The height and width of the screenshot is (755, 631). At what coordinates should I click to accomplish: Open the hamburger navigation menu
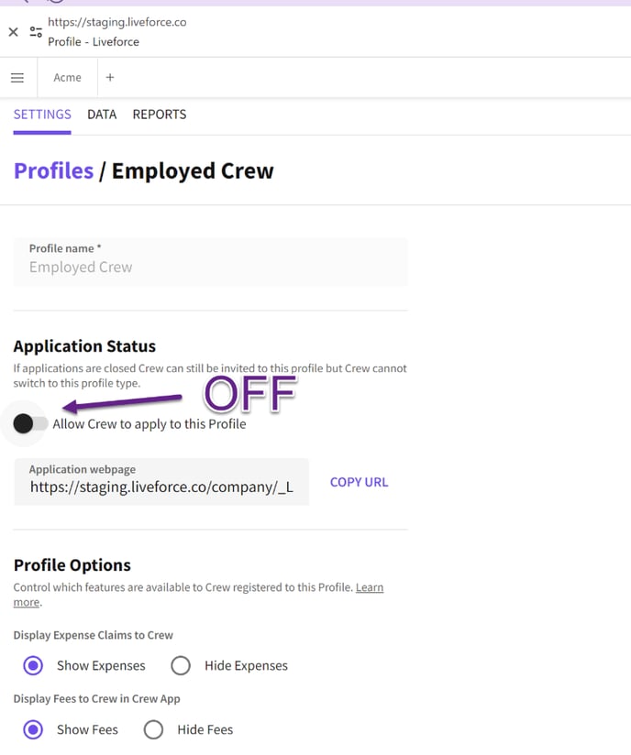point(17,78)
